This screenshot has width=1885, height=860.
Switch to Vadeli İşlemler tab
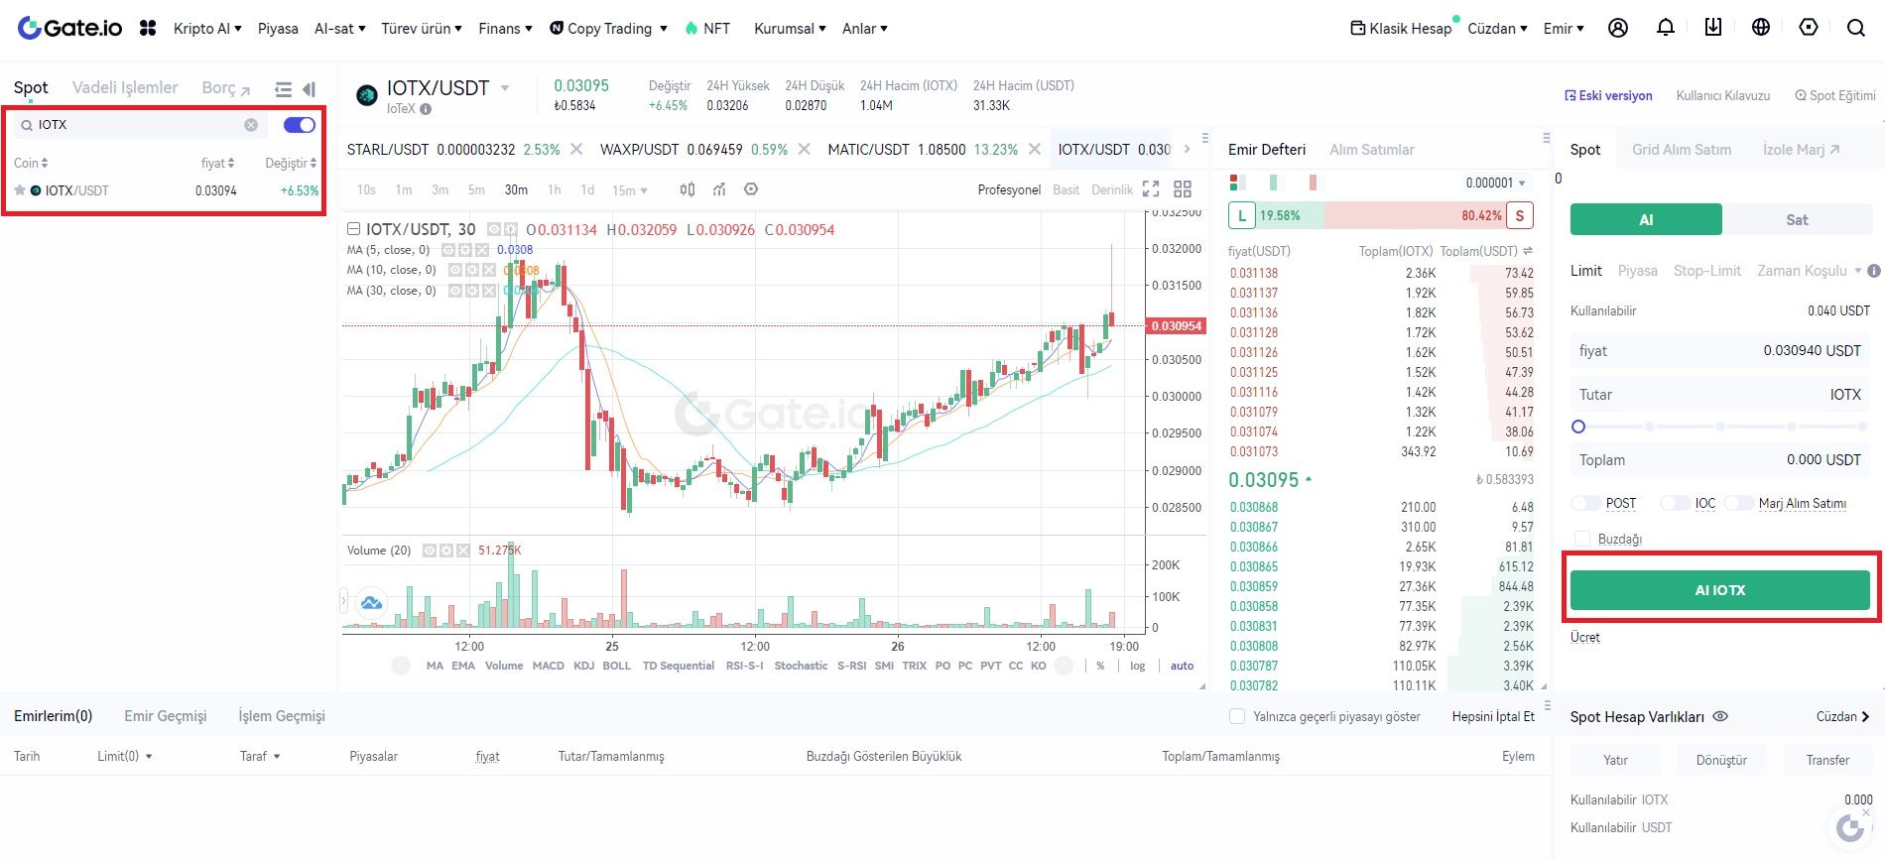(x=125, y=87)
